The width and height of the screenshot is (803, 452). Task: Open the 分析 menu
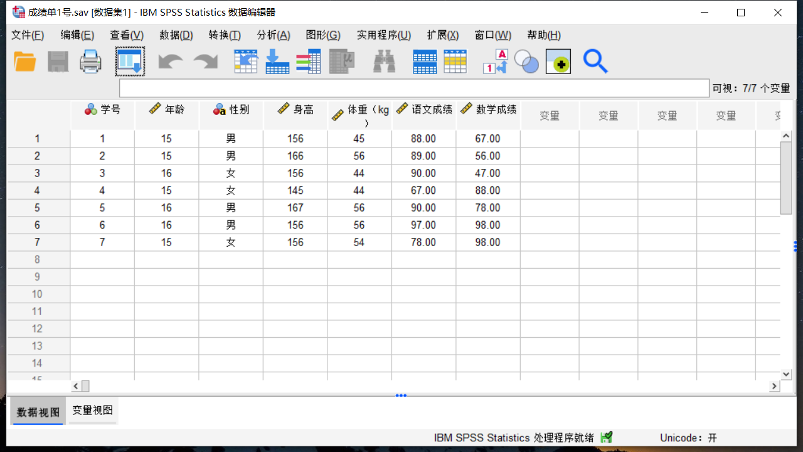[x=274, y=35]
